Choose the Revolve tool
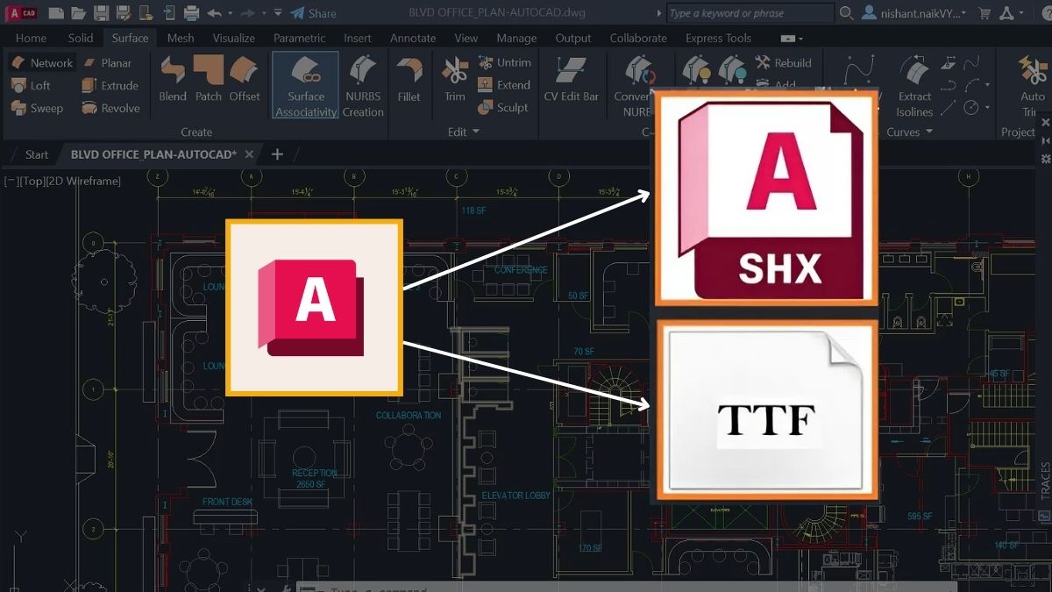This screenshot has height=592, width=1052. click(x=110, y=109)
